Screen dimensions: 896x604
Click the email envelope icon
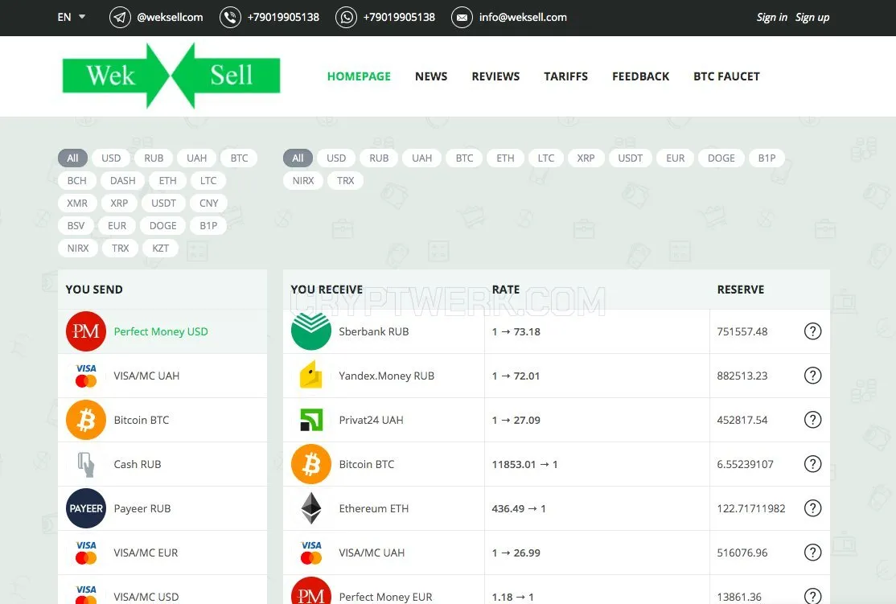[x=462, y=17]
